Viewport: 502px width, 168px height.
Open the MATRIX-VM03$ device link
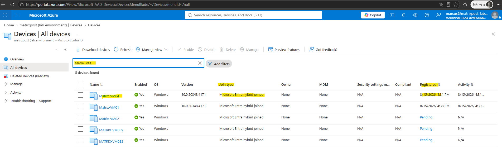click(111, 142)
